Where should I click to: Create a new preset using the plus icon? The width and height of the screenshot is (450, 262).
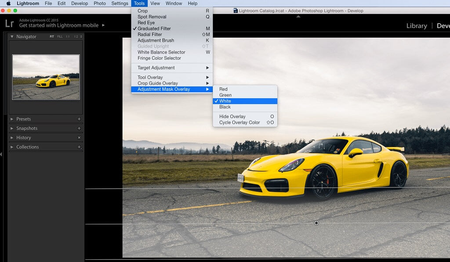pyautogui.click(x=79, y=119)
